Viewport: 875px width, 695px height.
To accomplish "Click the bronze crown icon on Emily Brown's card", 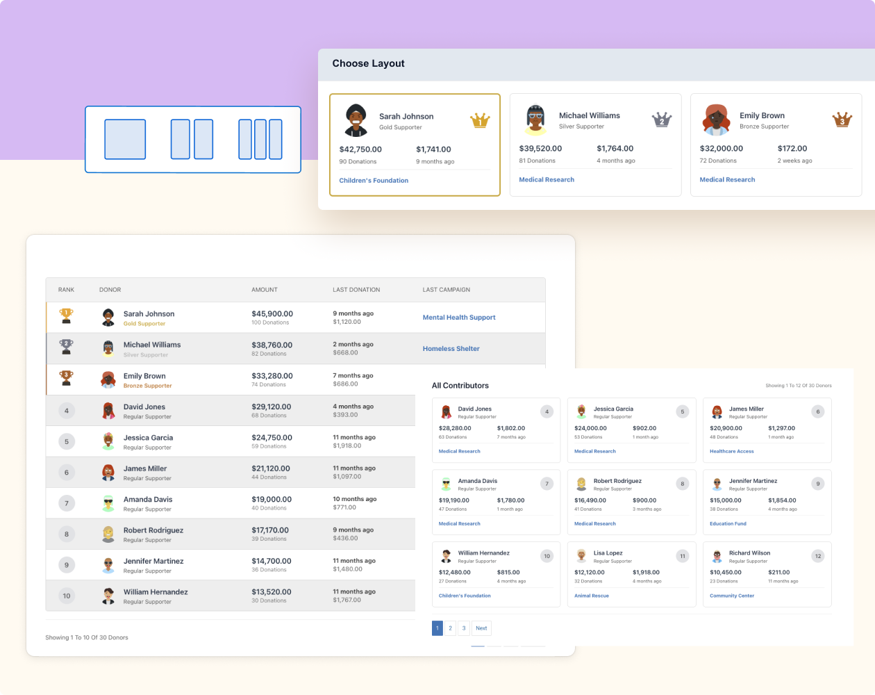I will (x=841, y=120).
